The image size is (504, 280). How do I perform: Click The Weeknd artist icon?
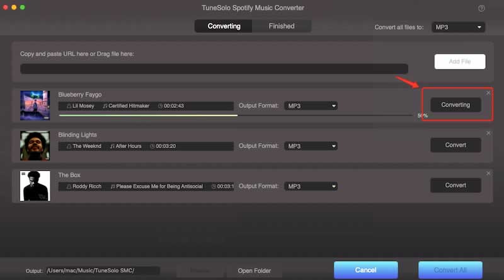coord(69,146)
